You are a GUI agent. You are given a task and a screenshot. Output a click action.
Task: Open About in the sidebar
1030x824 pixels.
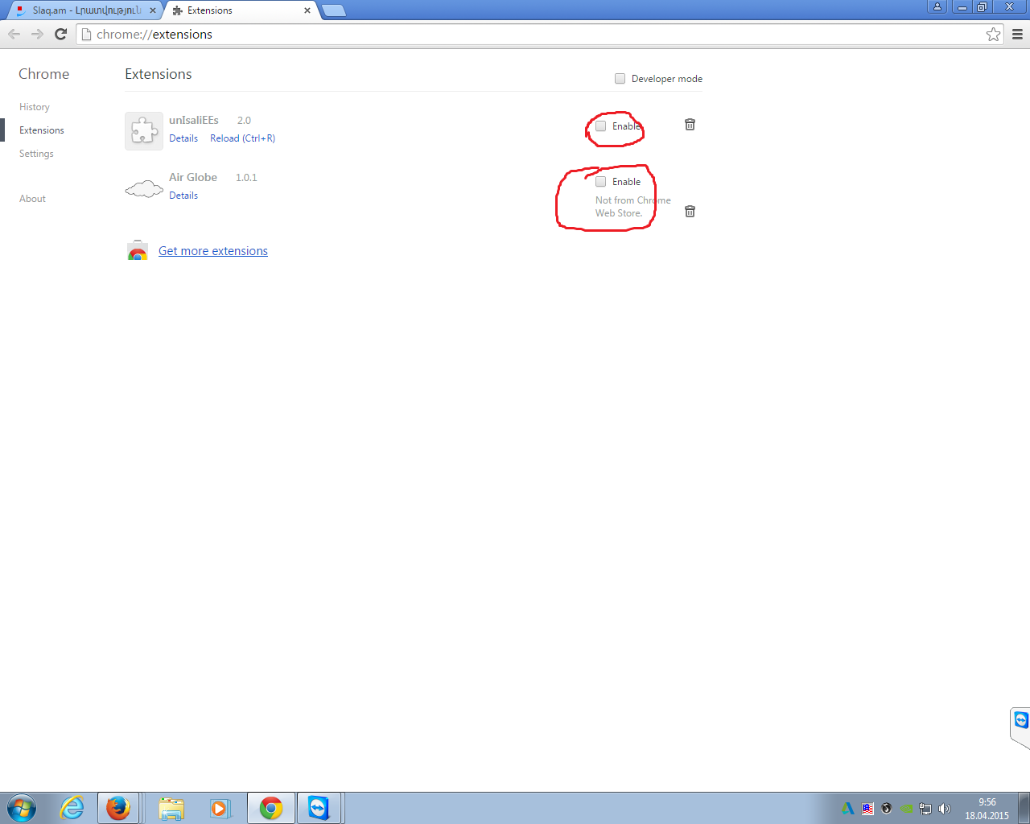pos(32,199)
